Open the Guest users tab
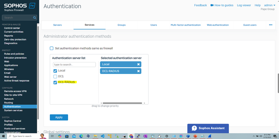This screenshot has height=139, width=279. pyautogui.click(x=250, y=25)
